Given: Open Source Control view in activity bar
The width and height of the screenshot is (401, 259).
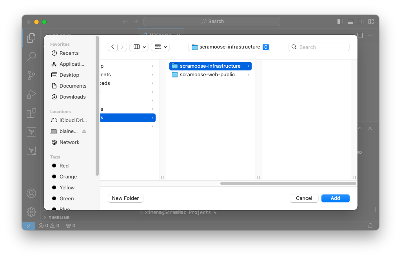Looking at the screenshot, I should 31,75.
